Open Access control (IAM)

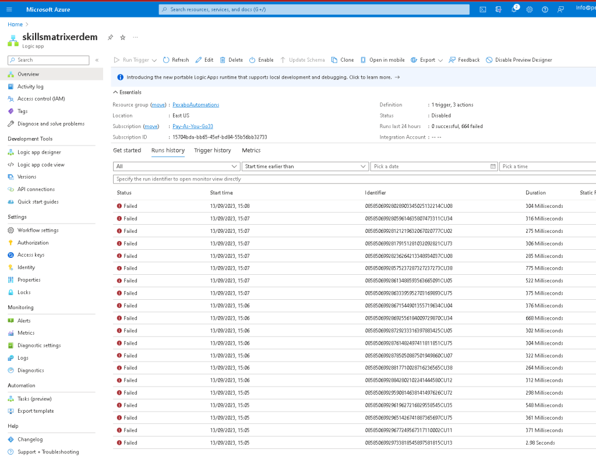coord(41,99)
